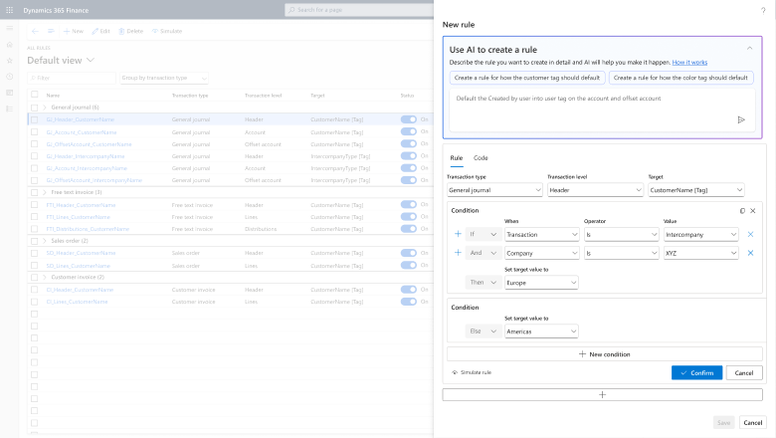Toggle status switch for GJ_Header_CustomerName rule
Screen dimensions: 776x438
click(408, 119)
